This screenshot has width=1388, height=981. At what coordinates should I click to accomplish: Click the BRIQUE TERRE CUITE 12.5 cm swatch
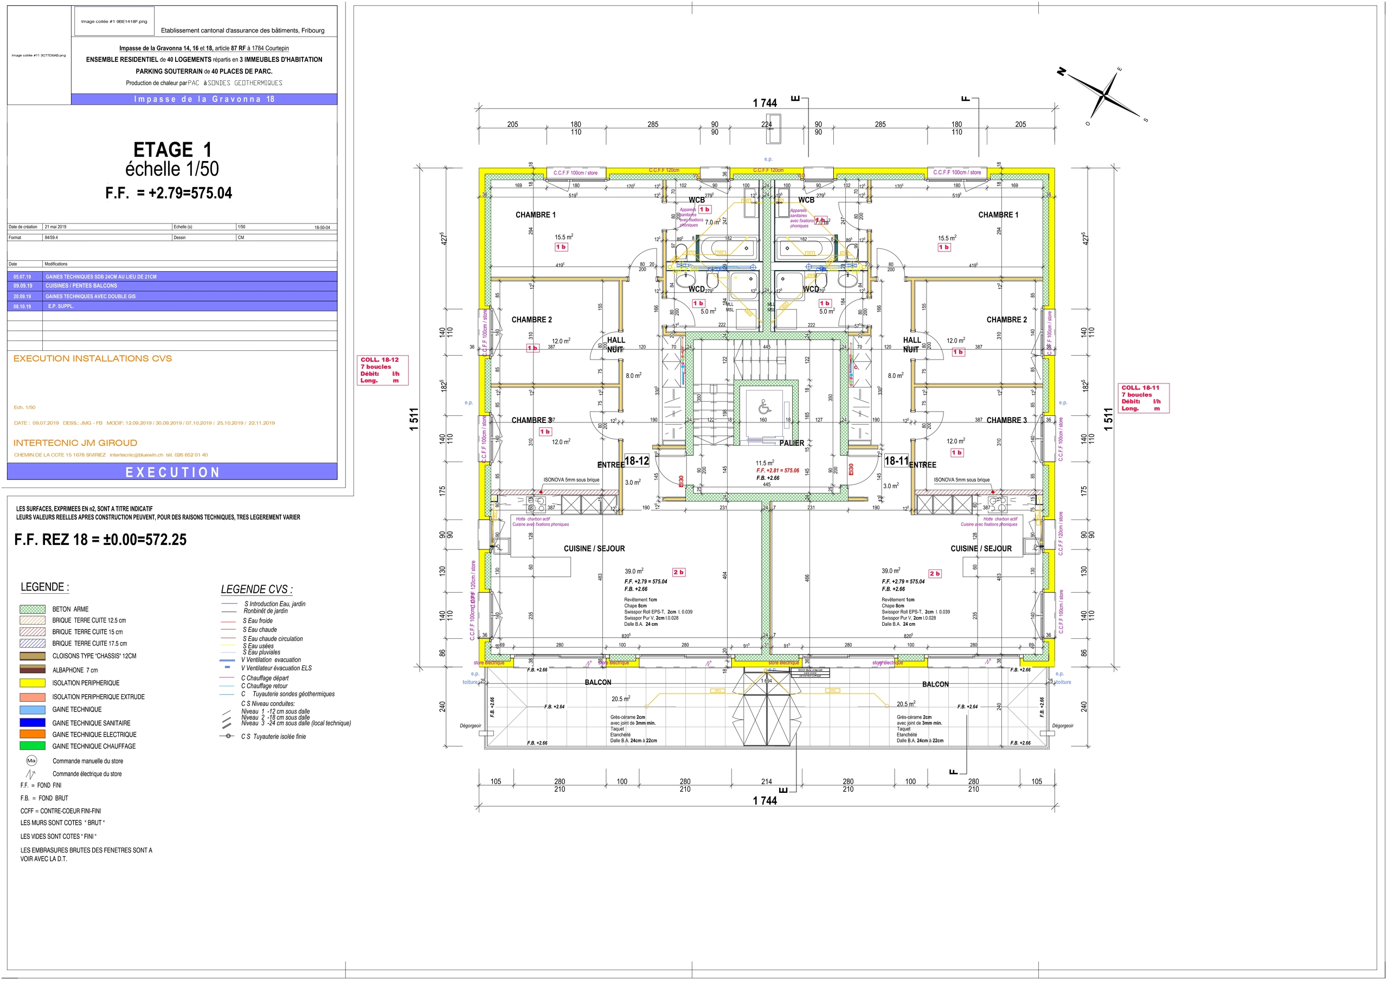(x=32, y=620)
